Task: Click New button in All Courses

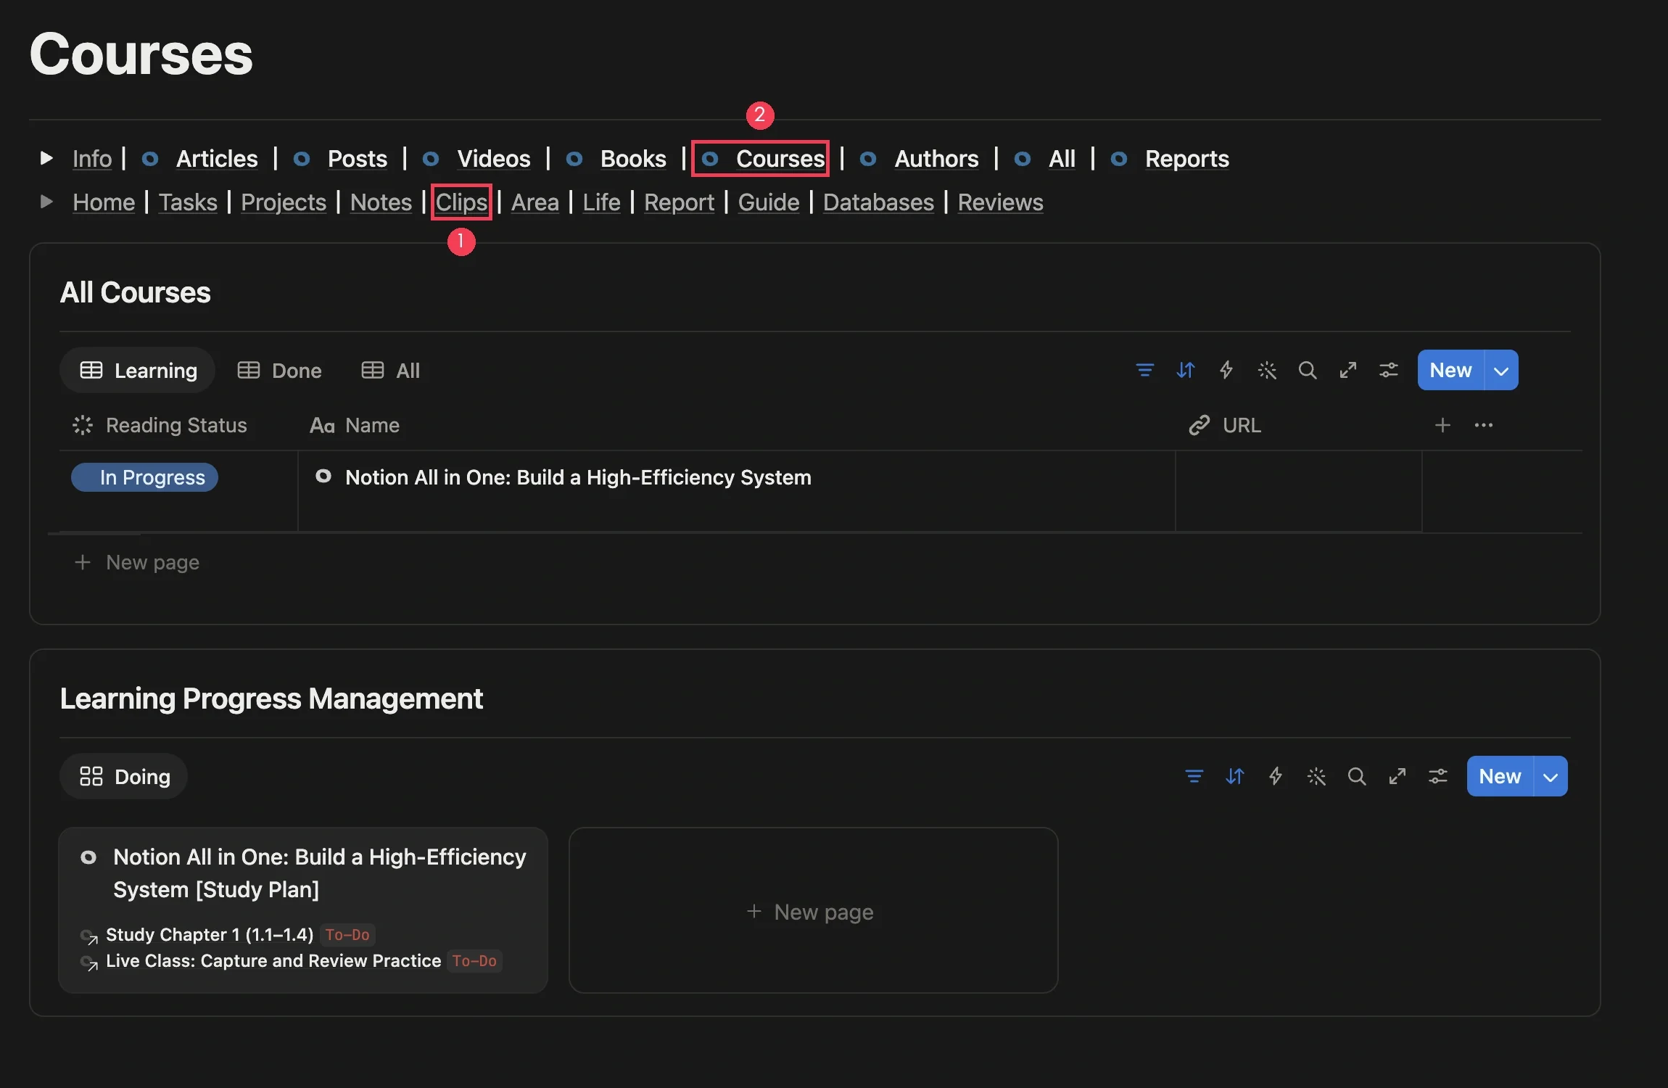Action: (x=1450, y=371)
